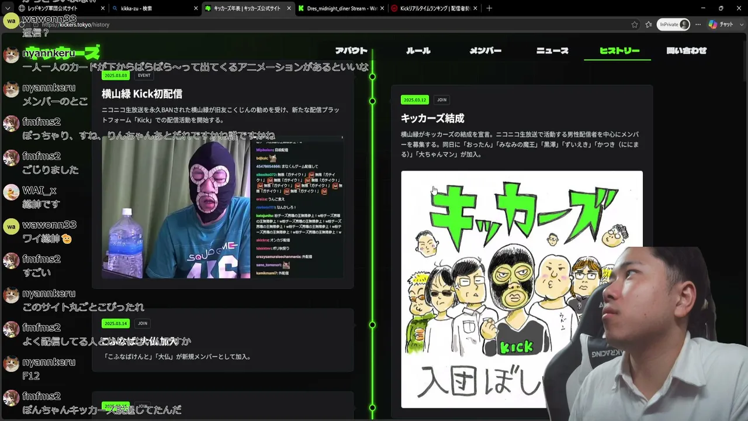748x421 pixels.
Task: Close the キッカーズ年表 tab
Action: coord(288,8)
